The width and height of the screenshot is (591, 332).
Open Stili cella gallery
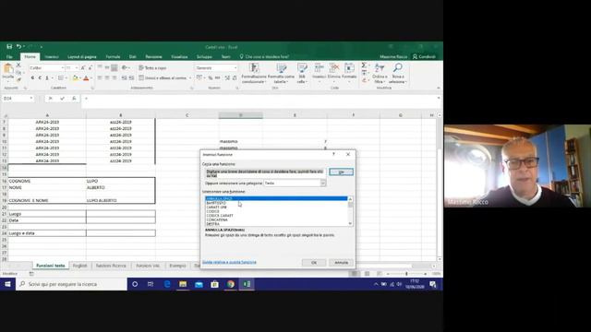coord(302,74)
